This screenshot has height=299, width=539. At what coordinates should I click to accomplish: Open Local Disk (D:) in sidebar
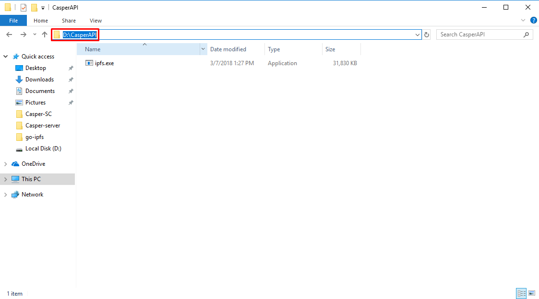43,148
